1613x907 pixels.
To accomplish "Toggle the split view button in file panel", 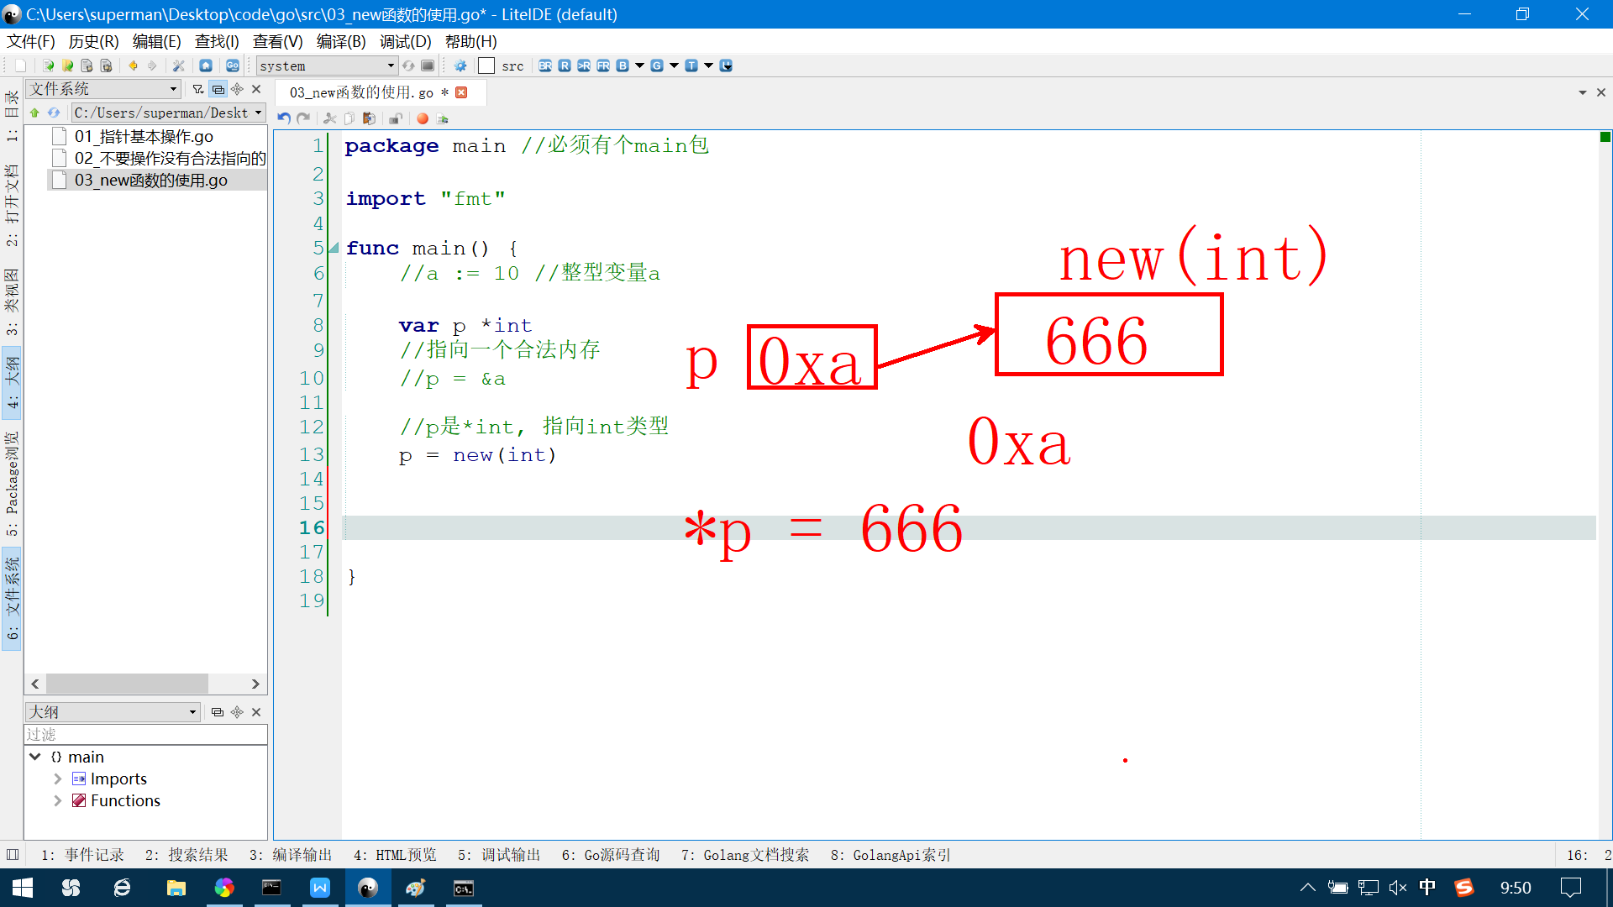I will (218, 89).
